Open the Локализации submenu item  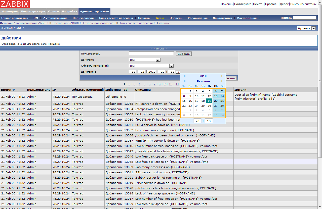222,18
